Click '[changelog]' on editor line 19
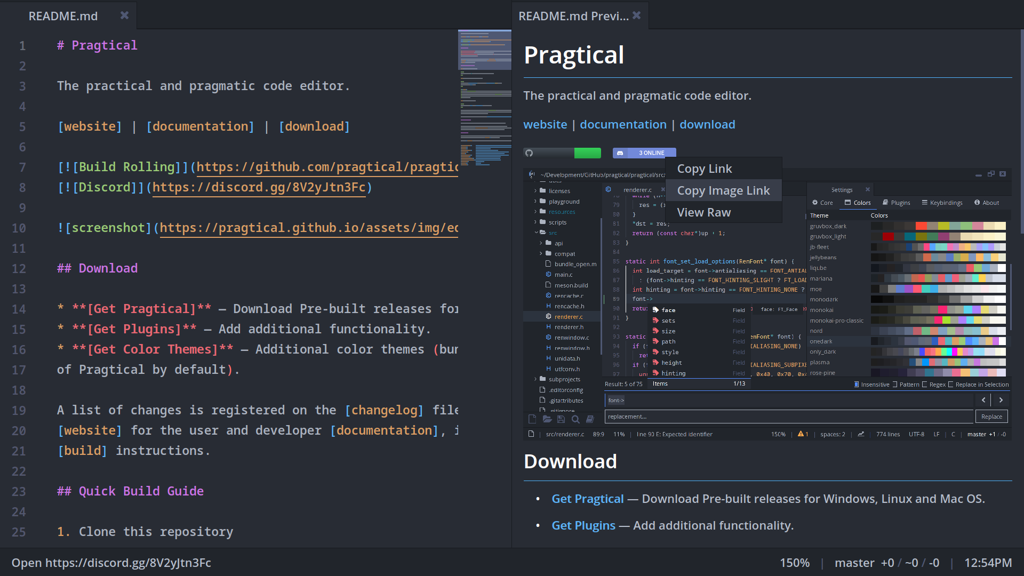This screenshot has height=576, width=1024. [x=384, y=410]
